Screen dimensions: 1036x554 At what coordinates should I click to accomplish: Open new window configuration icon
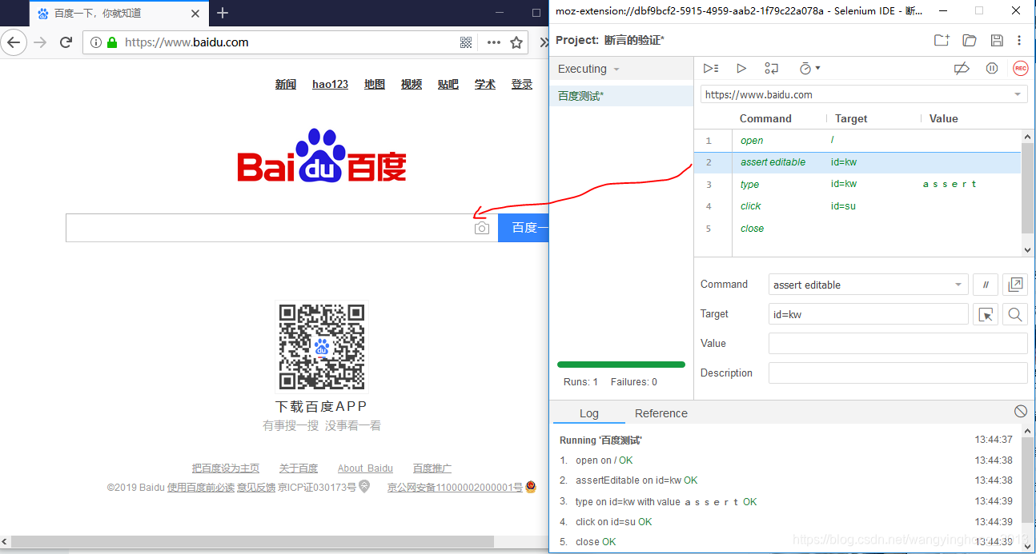coord(1015,285)
